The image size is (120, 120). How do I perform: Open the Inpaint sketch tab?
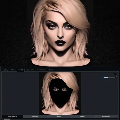click(30, 70)
